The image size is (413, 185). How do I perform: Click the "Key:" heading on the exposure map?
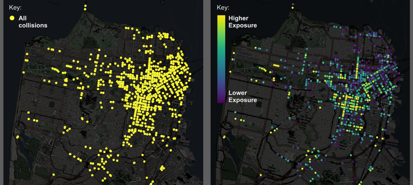tap(223, 7)
